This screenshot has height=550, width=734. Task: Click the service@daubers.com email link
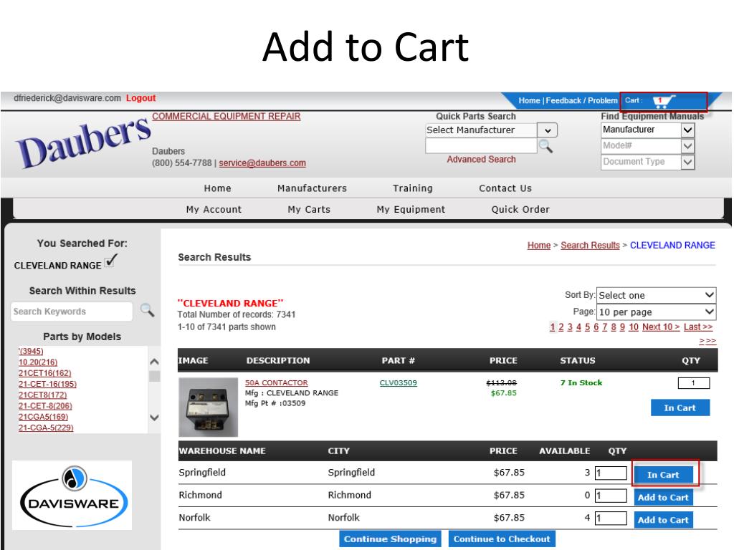[262, 163]
